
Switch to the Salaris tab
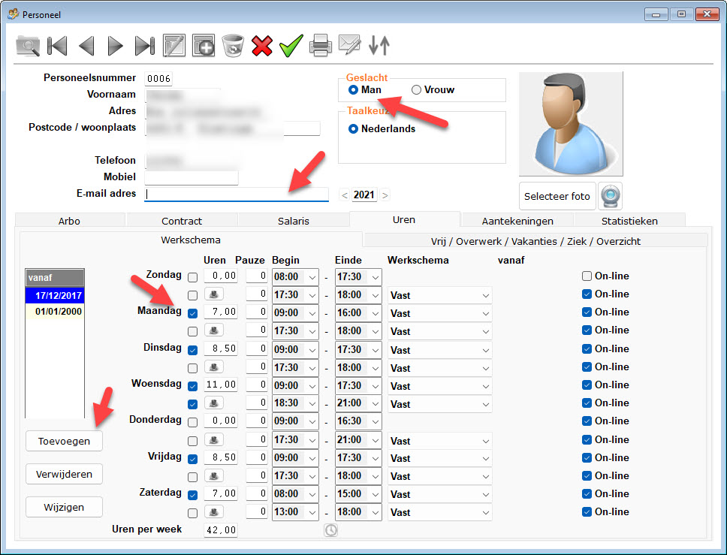293,221
